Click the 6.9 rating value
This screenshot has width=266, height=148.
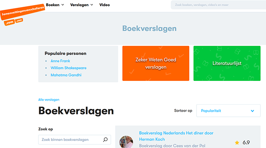click(246, 142)
